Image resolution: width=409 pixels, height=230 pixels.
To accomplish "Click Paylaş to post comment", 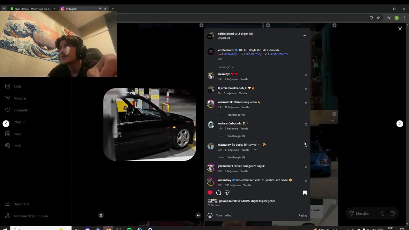I will pyautogui.click(x=303, y=215).
